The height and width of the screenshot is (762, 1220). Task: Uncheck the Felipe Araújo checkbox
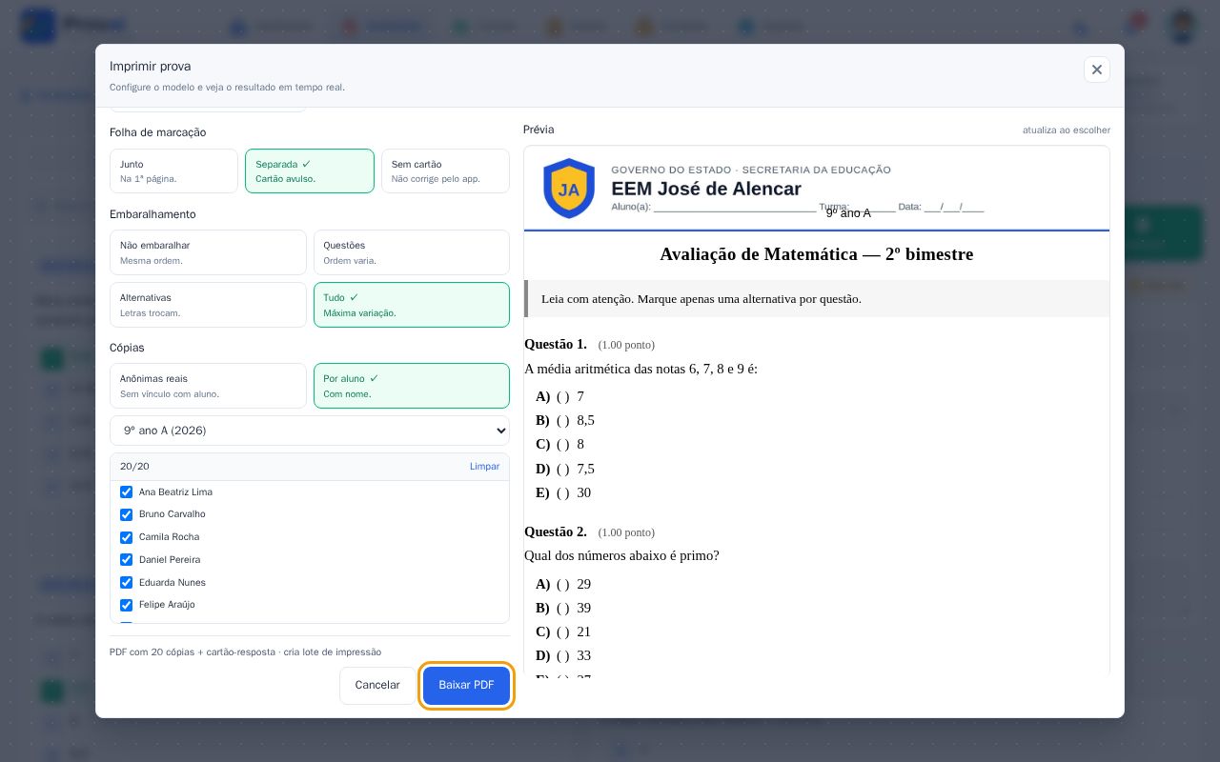126,605
